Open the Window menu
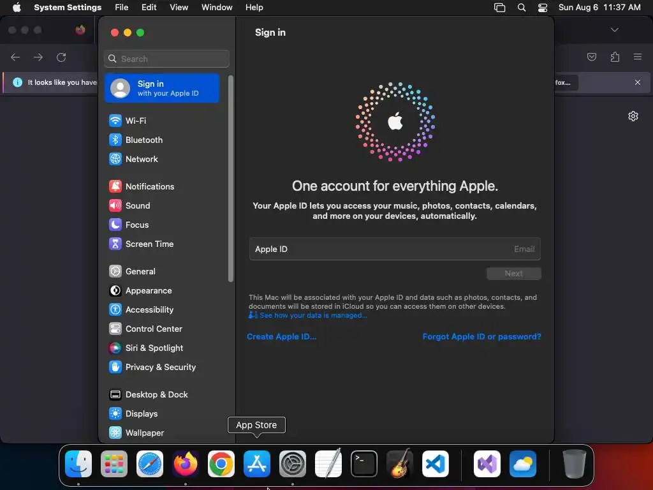This screenshot has height=490, width=653. coord(217,8)
